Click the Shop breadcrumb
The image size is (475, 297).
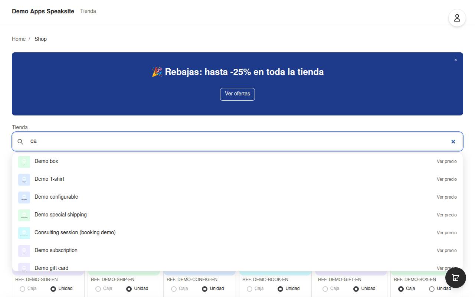[40, 39]
